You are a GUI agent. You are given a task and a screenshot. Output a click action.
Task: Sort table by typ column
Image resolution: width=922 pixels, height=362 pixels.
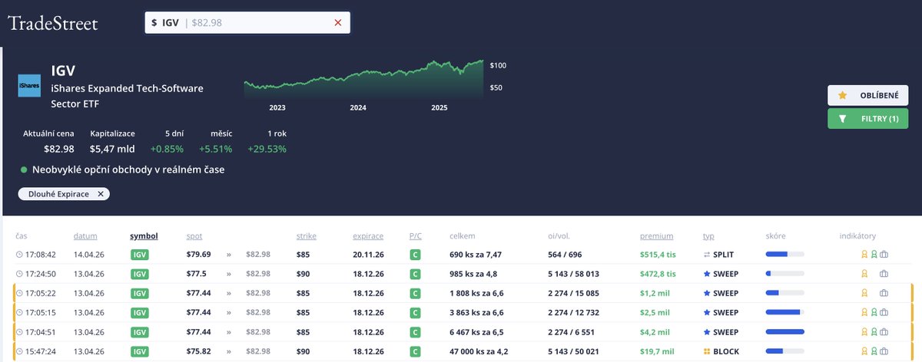coord(708,236)
